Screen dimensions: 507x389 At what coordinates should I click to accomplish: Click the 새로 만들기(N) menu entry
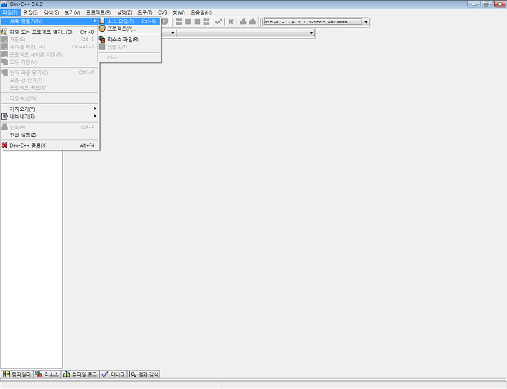point(50,21)
